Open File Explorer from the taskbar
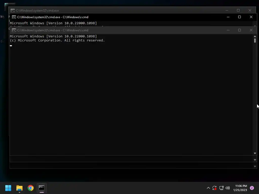The image size is (259, 194). coord(19,188)
